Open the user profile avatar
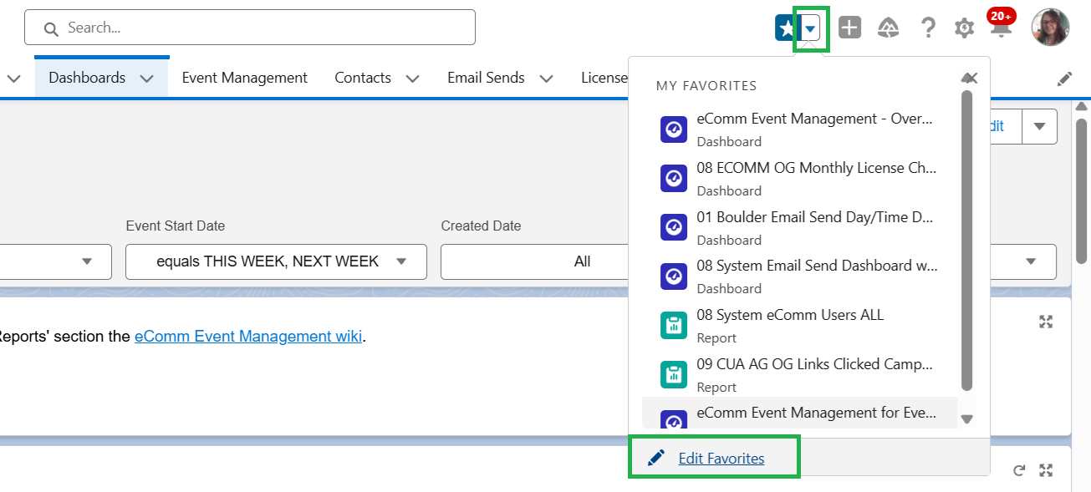 (1050, 28)
